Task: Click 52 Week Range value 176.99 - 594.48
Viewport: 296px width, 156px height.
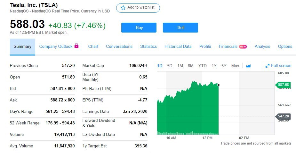Action: pos(60,123)
